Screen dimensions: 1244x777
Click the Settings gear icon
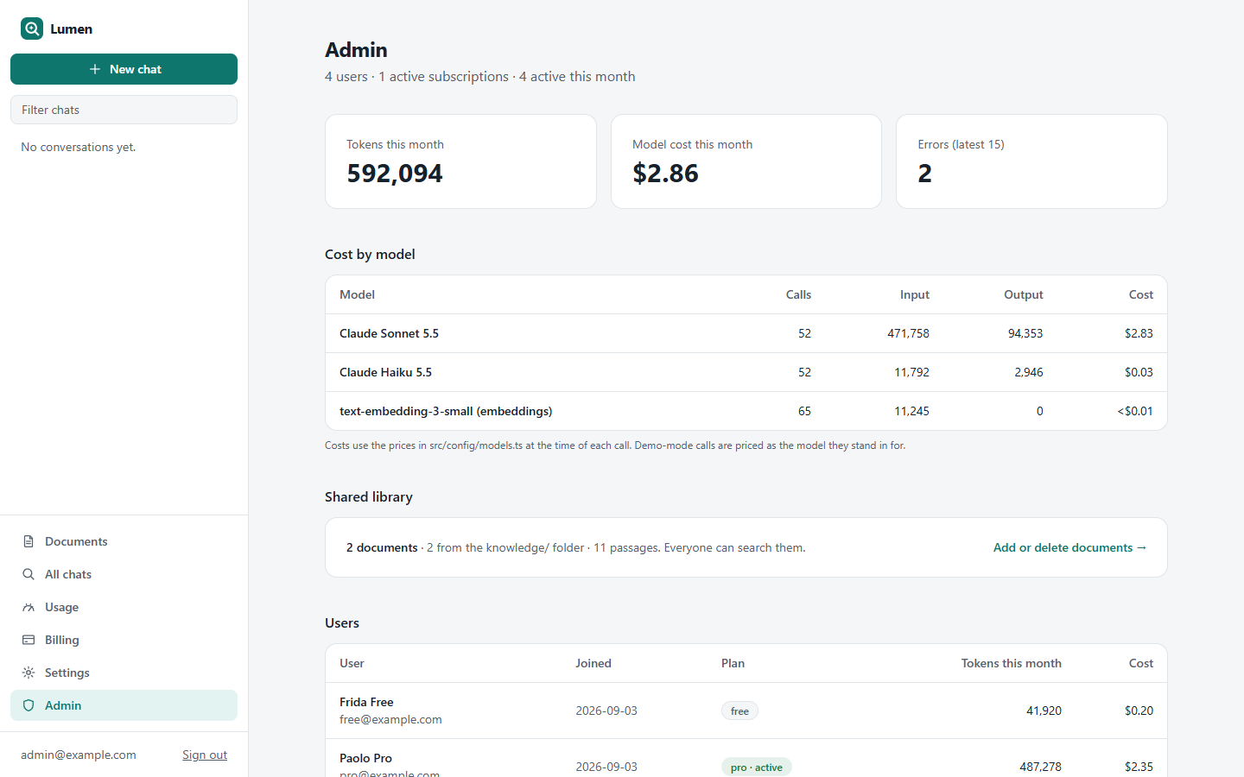pos(29,673)
